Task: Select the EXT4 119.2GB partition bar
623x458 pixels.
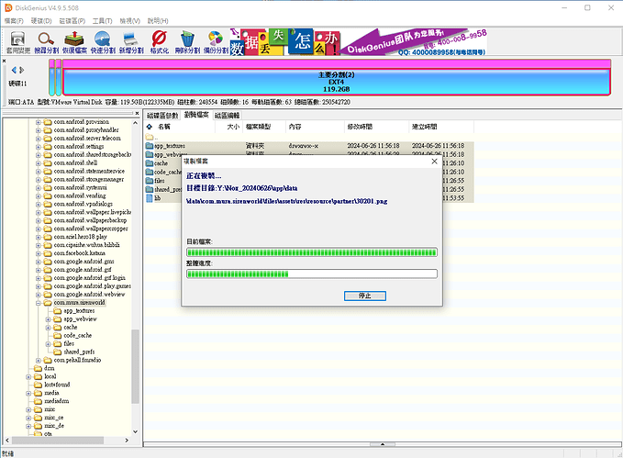Action: (336, 84)
